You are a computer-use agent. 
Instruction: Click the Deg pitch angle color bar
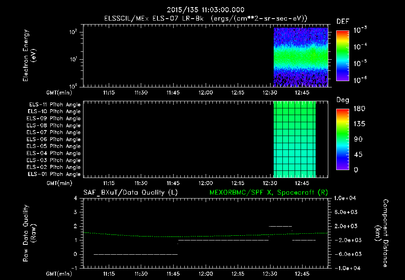(343, 140)
